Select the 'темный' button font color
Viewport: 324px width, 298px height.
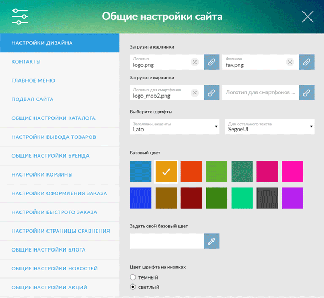pos(133,277)
